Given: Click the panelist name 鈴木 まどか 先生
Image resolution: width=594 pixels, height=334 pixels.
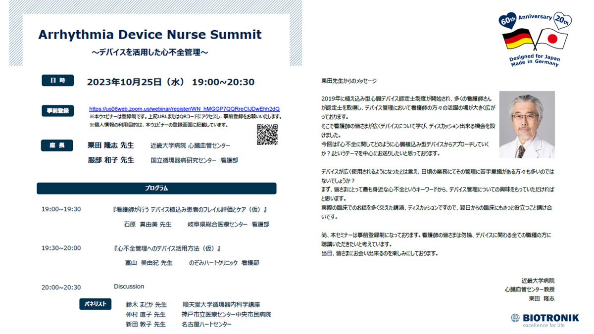Looking at the screenshot, I should [x=147, y=305].
